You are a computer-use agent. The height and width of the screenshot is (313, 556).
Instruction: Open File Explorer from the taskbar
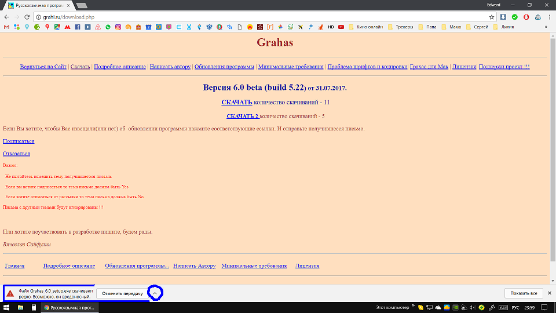21,308
